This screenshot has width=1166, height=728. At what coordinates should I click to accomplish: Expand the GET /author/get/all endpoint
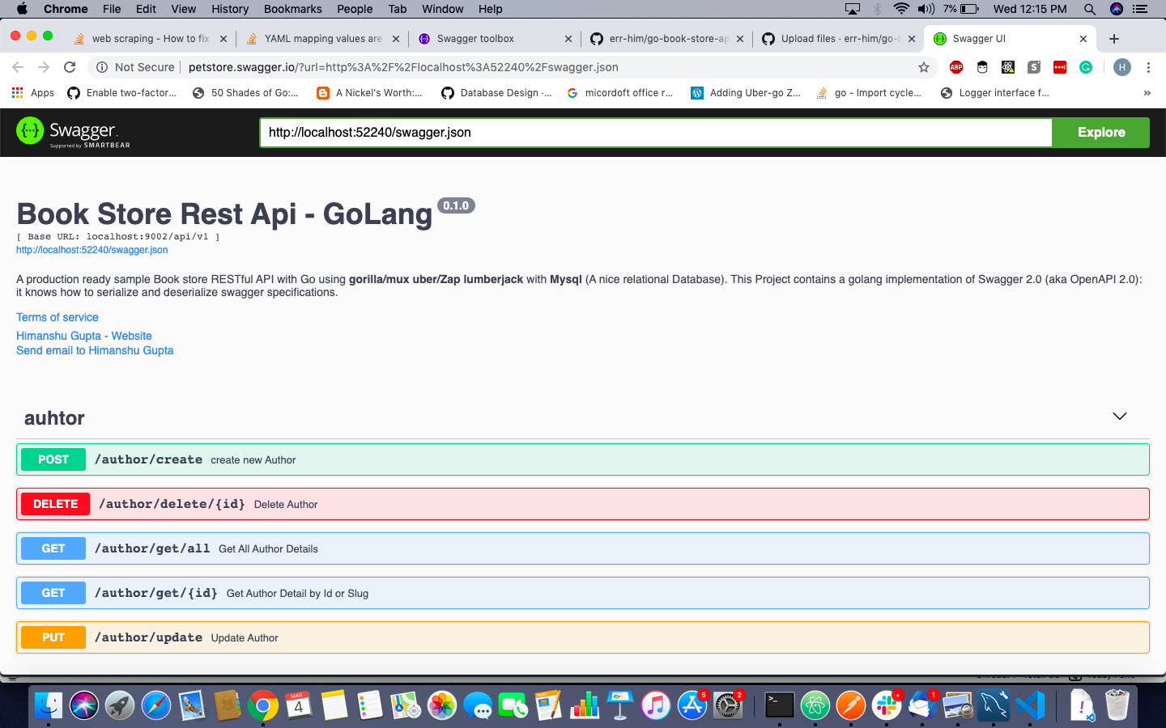click(583, 548)
